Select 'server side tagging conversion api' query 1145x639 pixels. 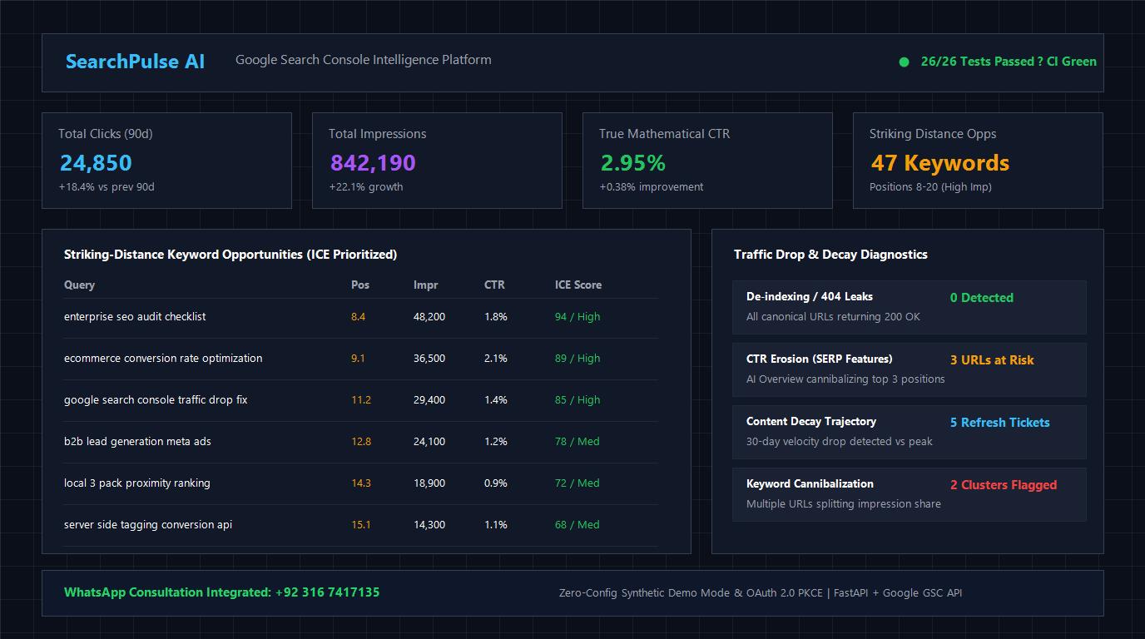(x=148, y=525)
